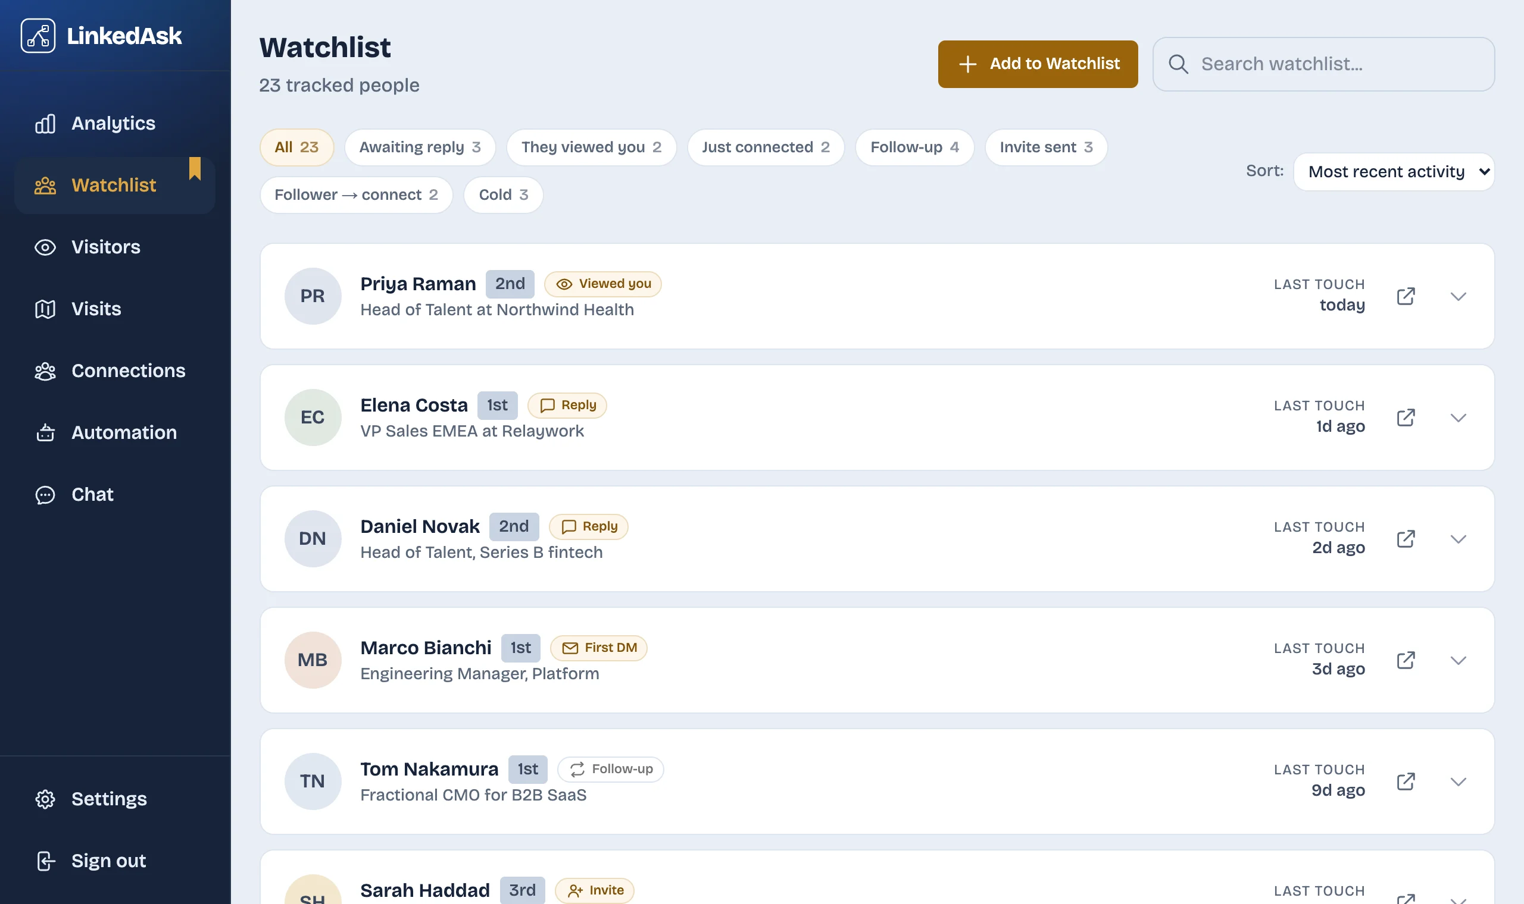Open Analytics from the sidebar

tap(115, 123)
